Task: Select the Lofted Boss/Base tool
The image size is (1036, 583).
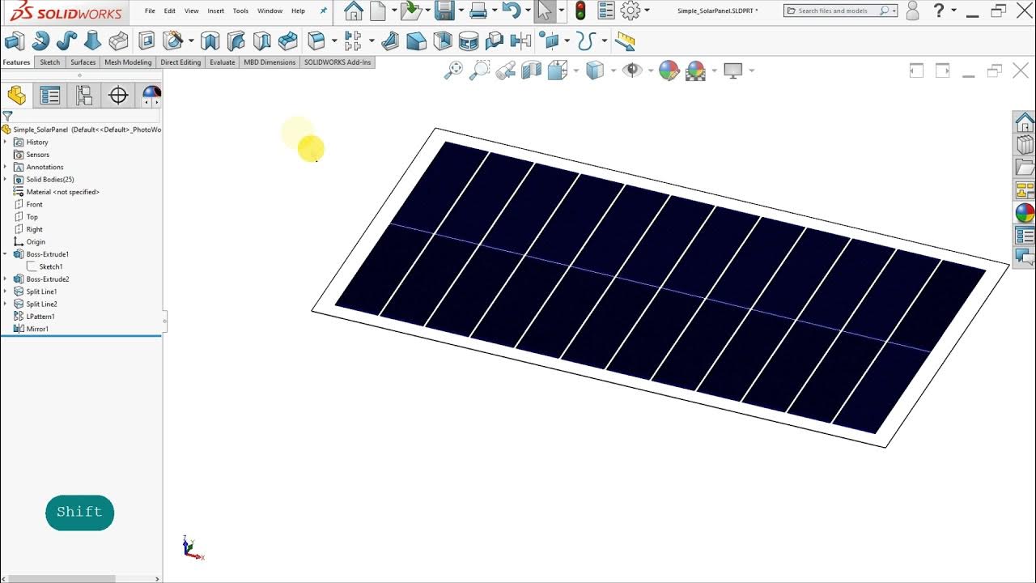Action: [x=92, y=40]
